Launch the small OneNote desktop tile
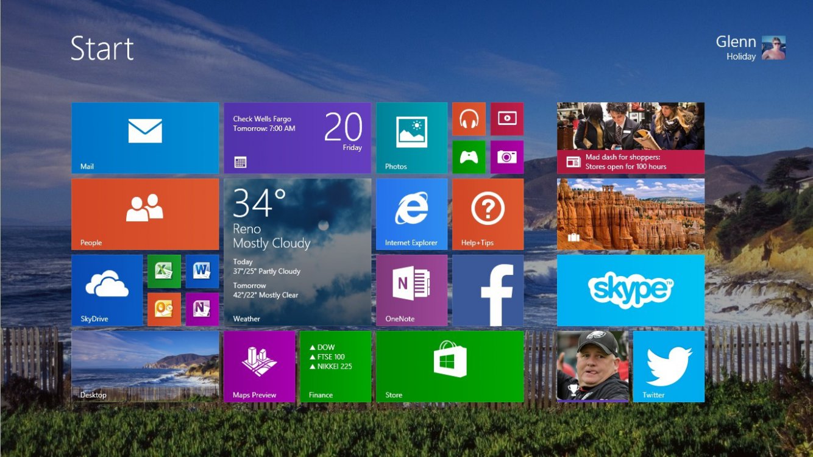 pyautogui.click(x=202, y=310)
